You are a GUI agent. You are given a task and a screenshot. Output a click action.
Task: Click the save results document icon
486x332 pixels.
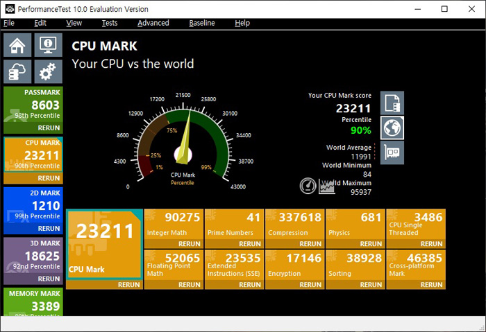tap(392, 103)
